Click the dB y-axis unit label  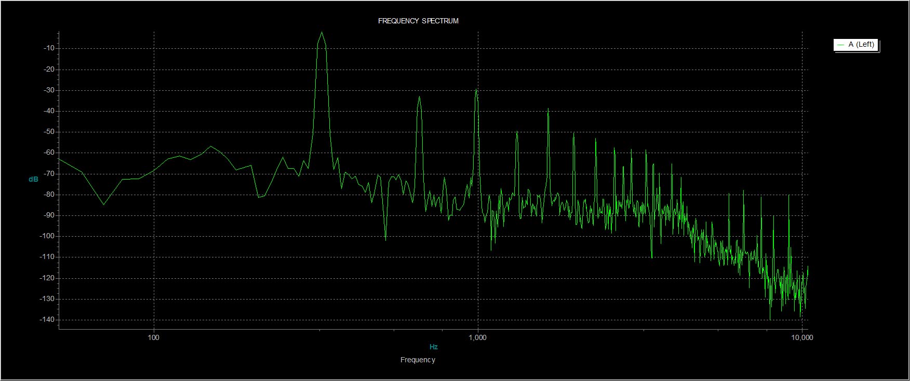coord(33,180)
